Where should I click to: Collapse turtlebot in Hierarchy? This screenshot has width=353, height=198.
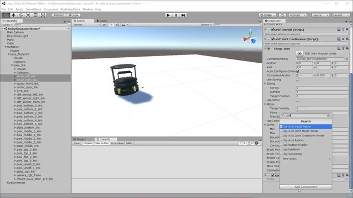(6, 47)
